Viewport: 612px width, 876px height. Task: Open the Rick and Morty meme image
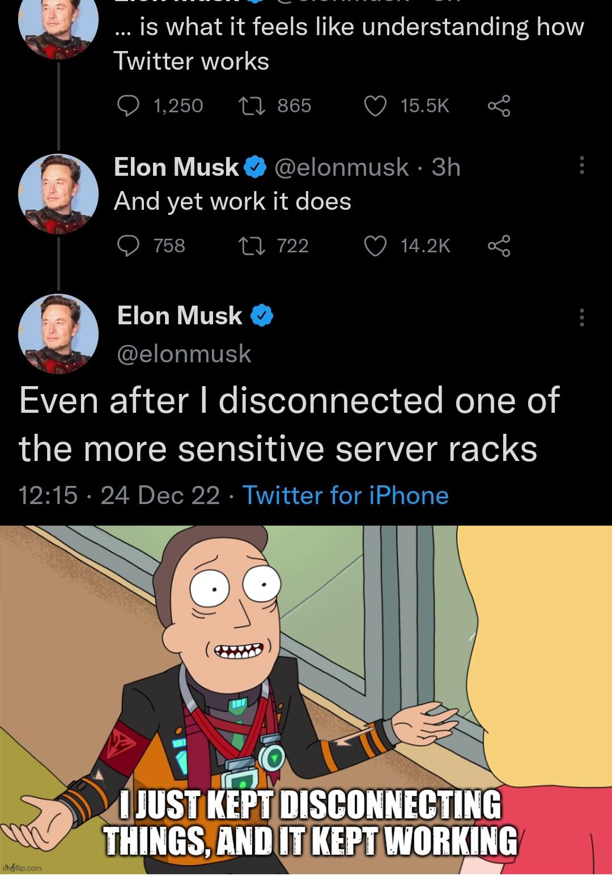tap(306, 700)
